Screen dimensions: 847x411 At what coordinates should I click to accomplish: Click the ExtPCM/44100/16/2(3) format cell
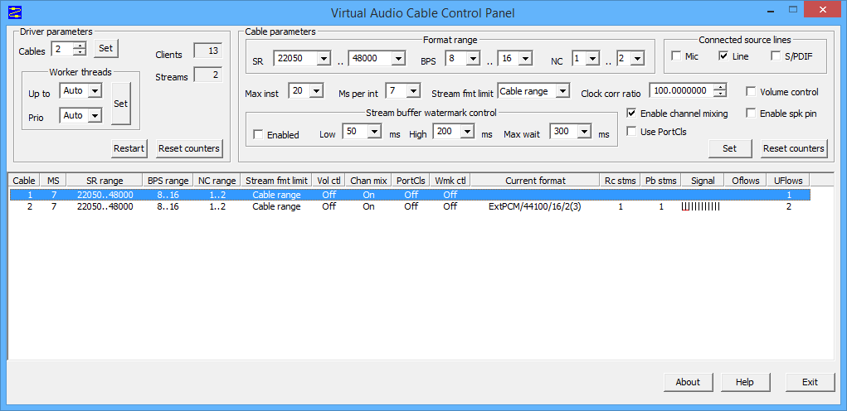coord(535,206)
